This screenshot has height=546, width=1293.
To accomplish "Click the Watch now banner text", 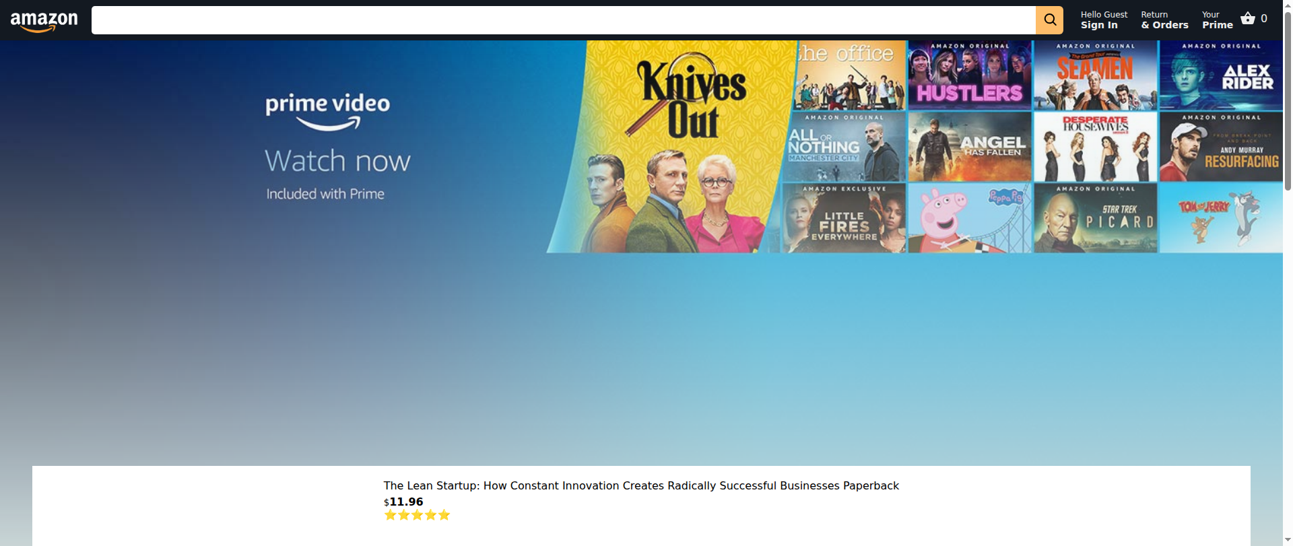I will (337, 161).
